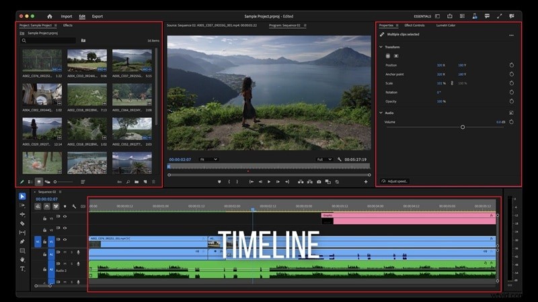Toggle Snap magnet in timeline
The width and height of the screenshot is (538, 302).
(46, 207)
